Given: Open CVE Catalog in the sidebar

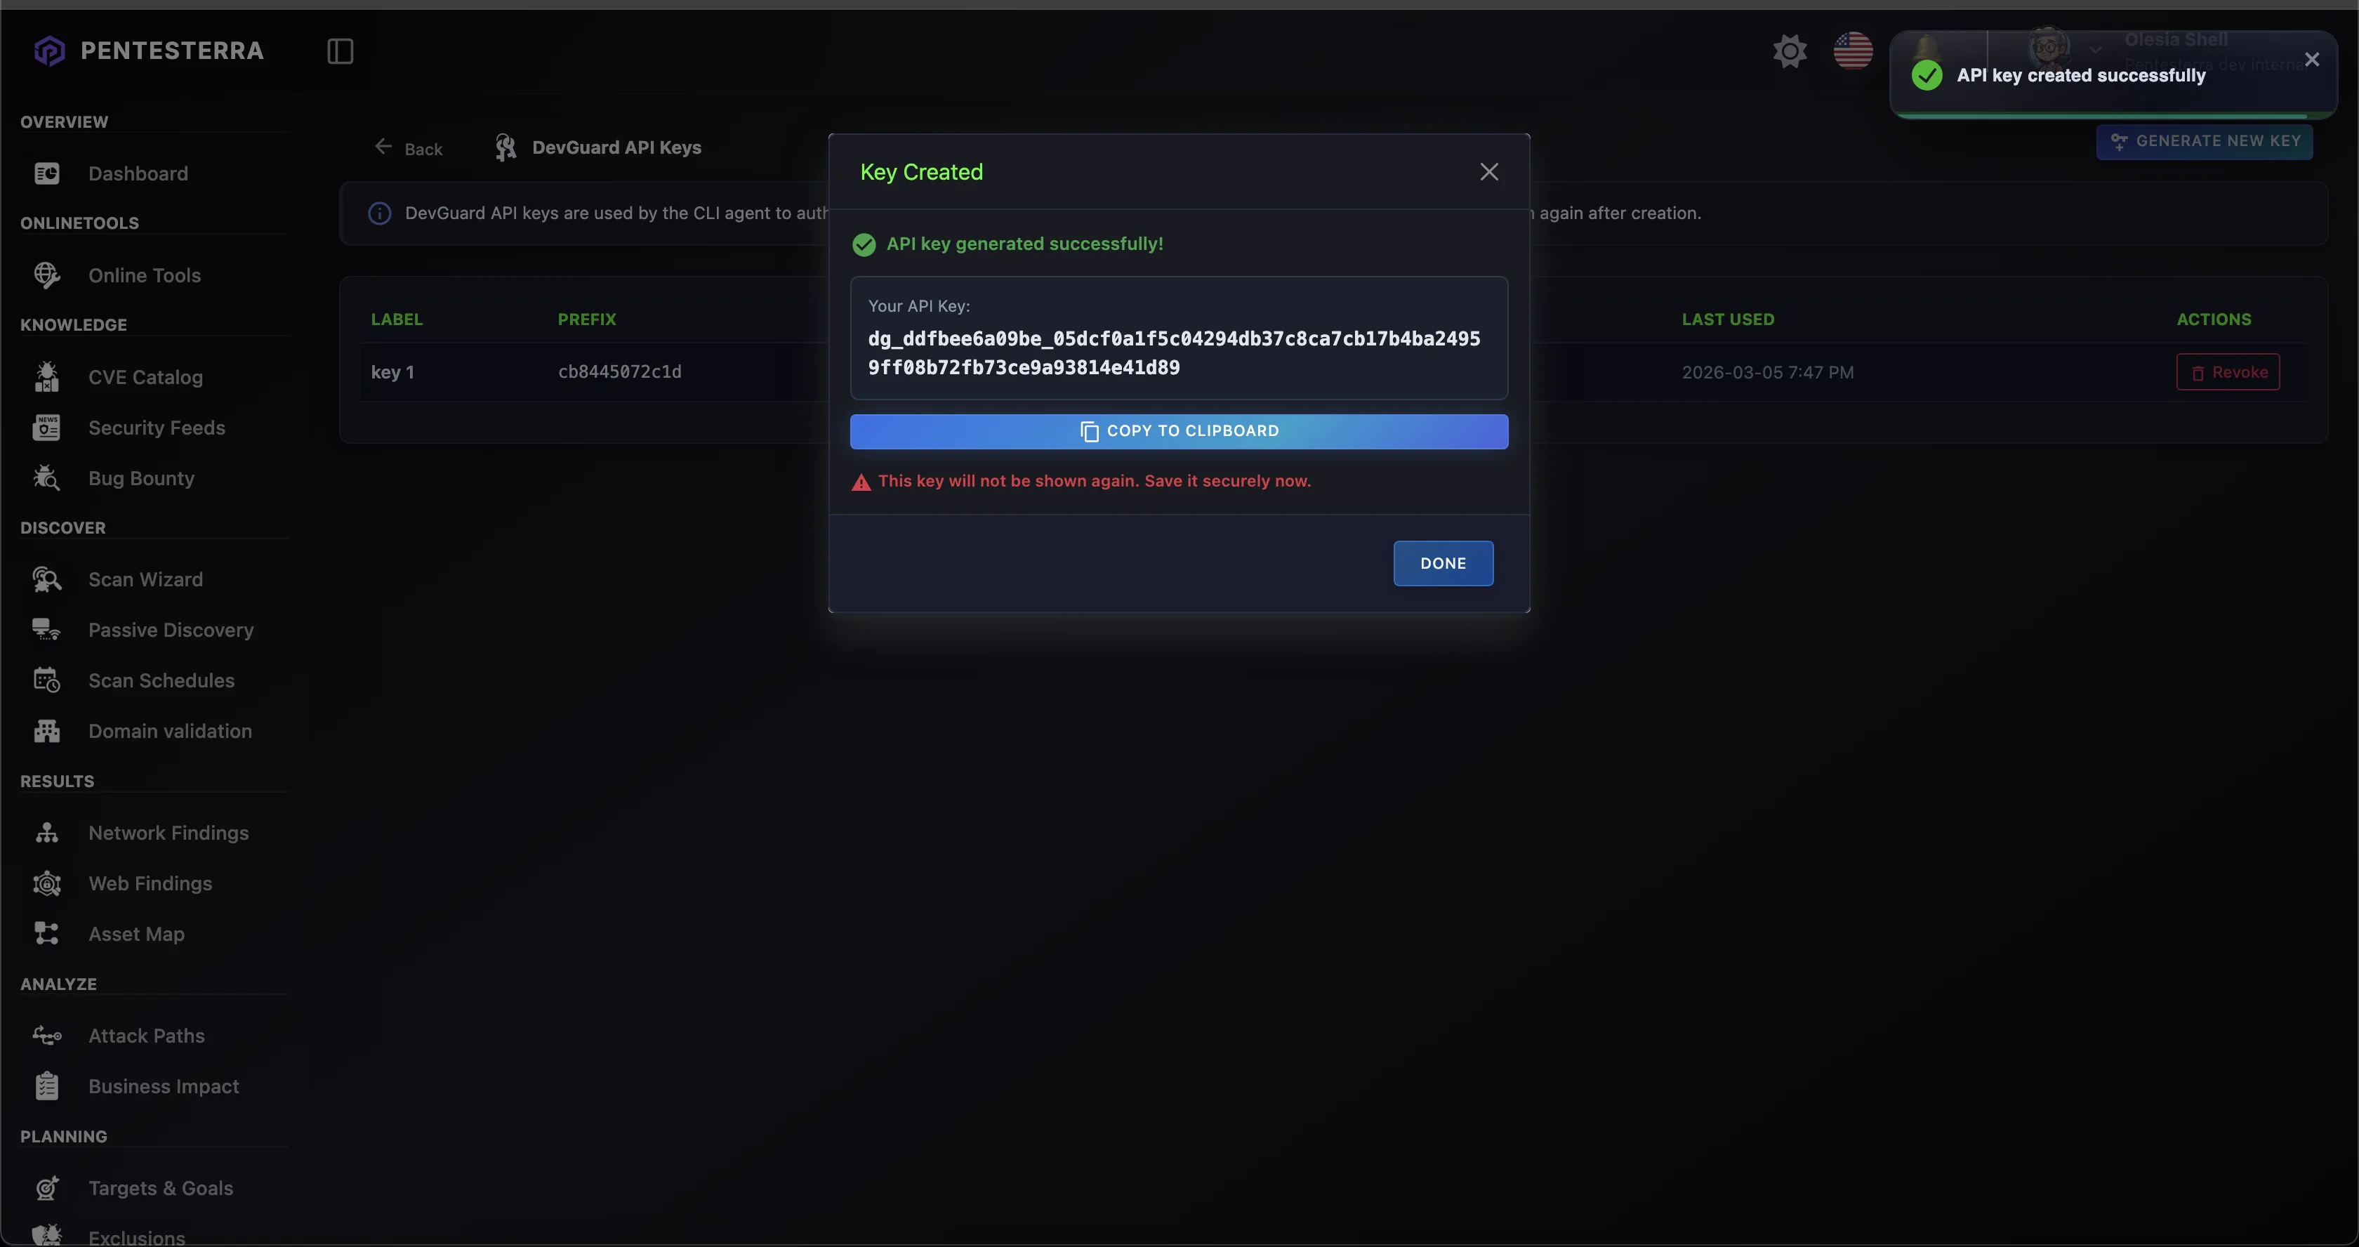Looking at the screenshot, I should tap(145, 377).
